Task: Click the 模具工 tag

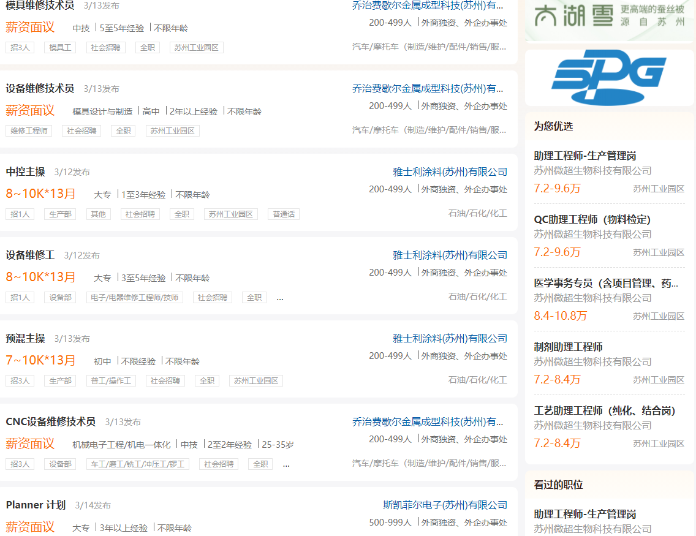Action: [x=60, y=48]
